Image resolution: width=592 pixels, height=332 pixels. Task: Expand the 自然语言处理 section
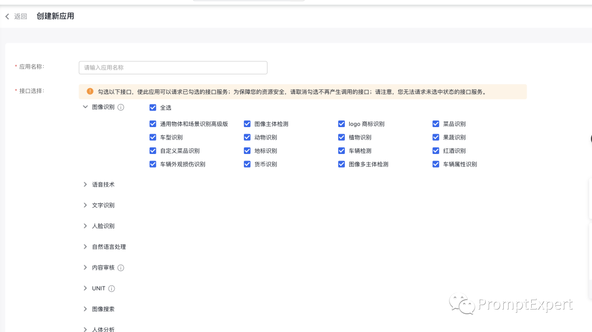point(86,247)
